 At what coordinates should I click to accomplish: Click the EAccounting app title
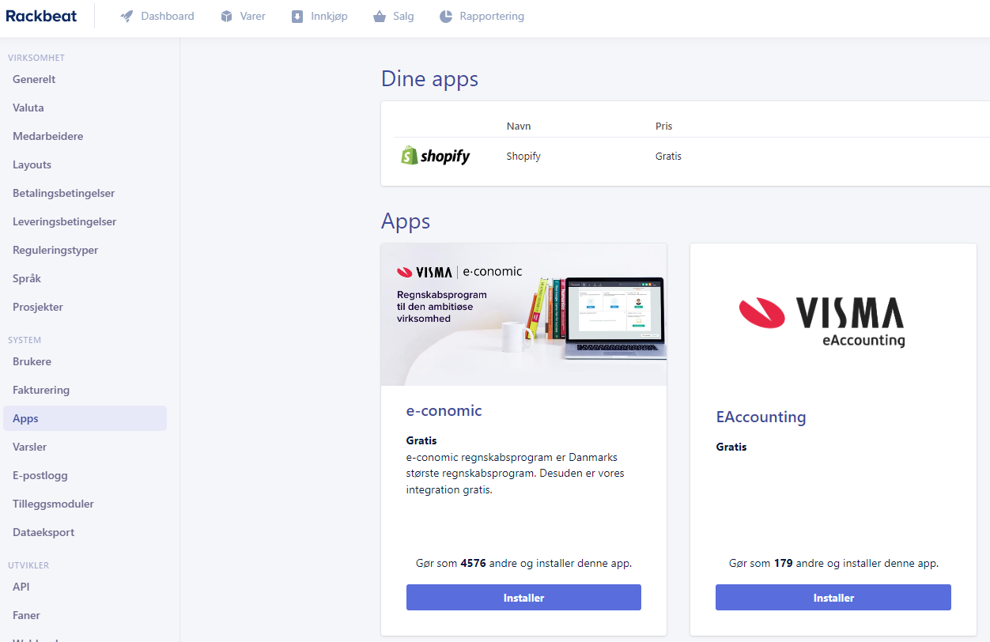coord(761,417)
